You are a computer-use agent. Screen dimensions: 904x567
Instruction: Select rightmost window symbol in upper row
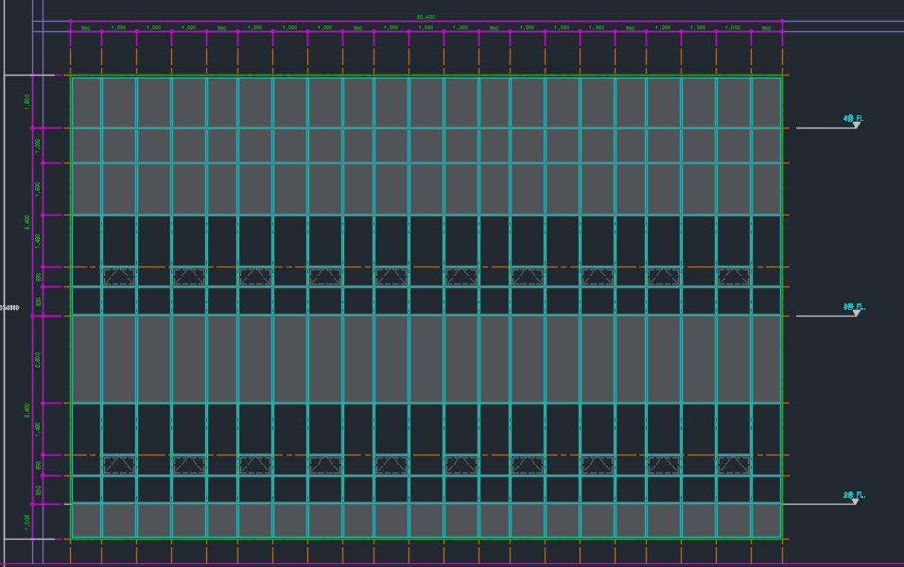733,276
